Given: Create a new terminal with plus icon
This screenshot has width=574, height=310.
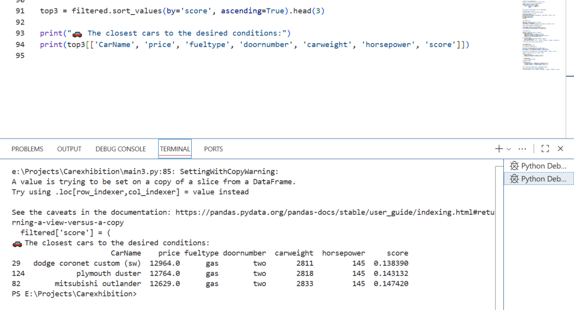Looking at the screenshot, I should point(499,149).
